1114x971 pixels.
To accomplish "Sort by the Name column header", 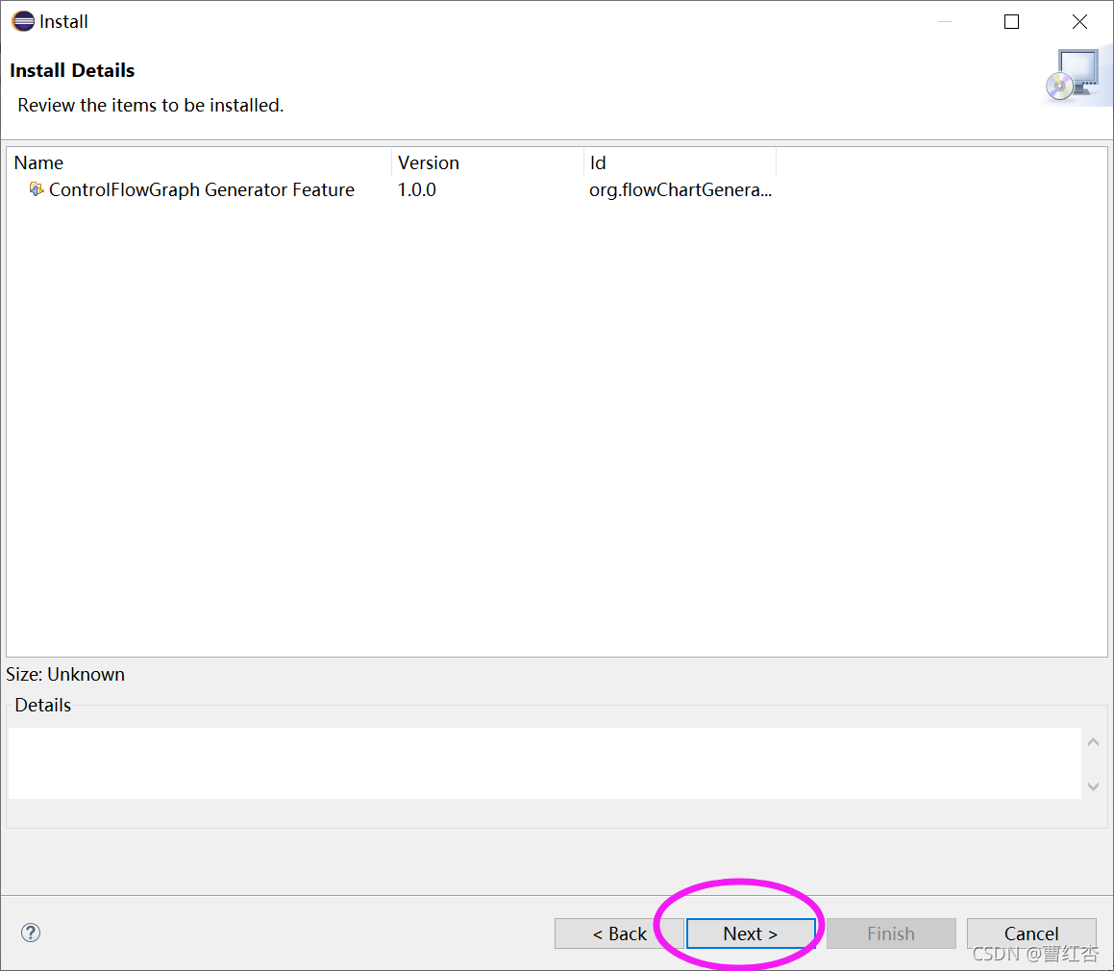I will coord(38,162).
